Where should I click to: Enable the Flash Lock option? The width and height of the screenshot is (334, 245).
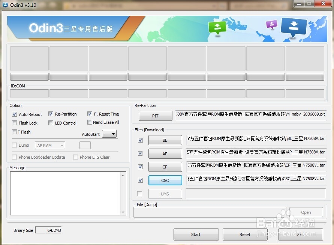[x=14, y=123]
